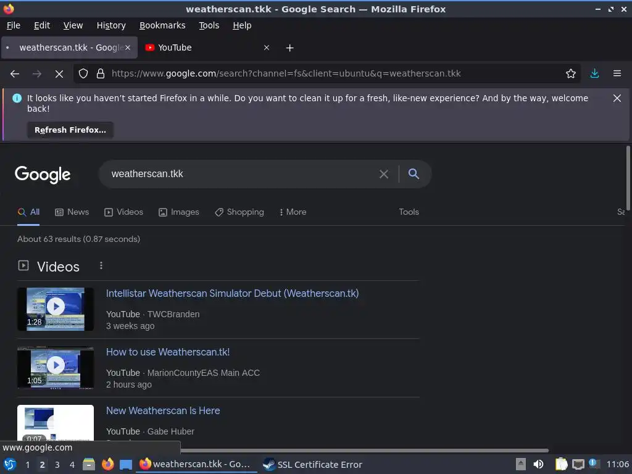Open the Downloads panel

[594, 74]
